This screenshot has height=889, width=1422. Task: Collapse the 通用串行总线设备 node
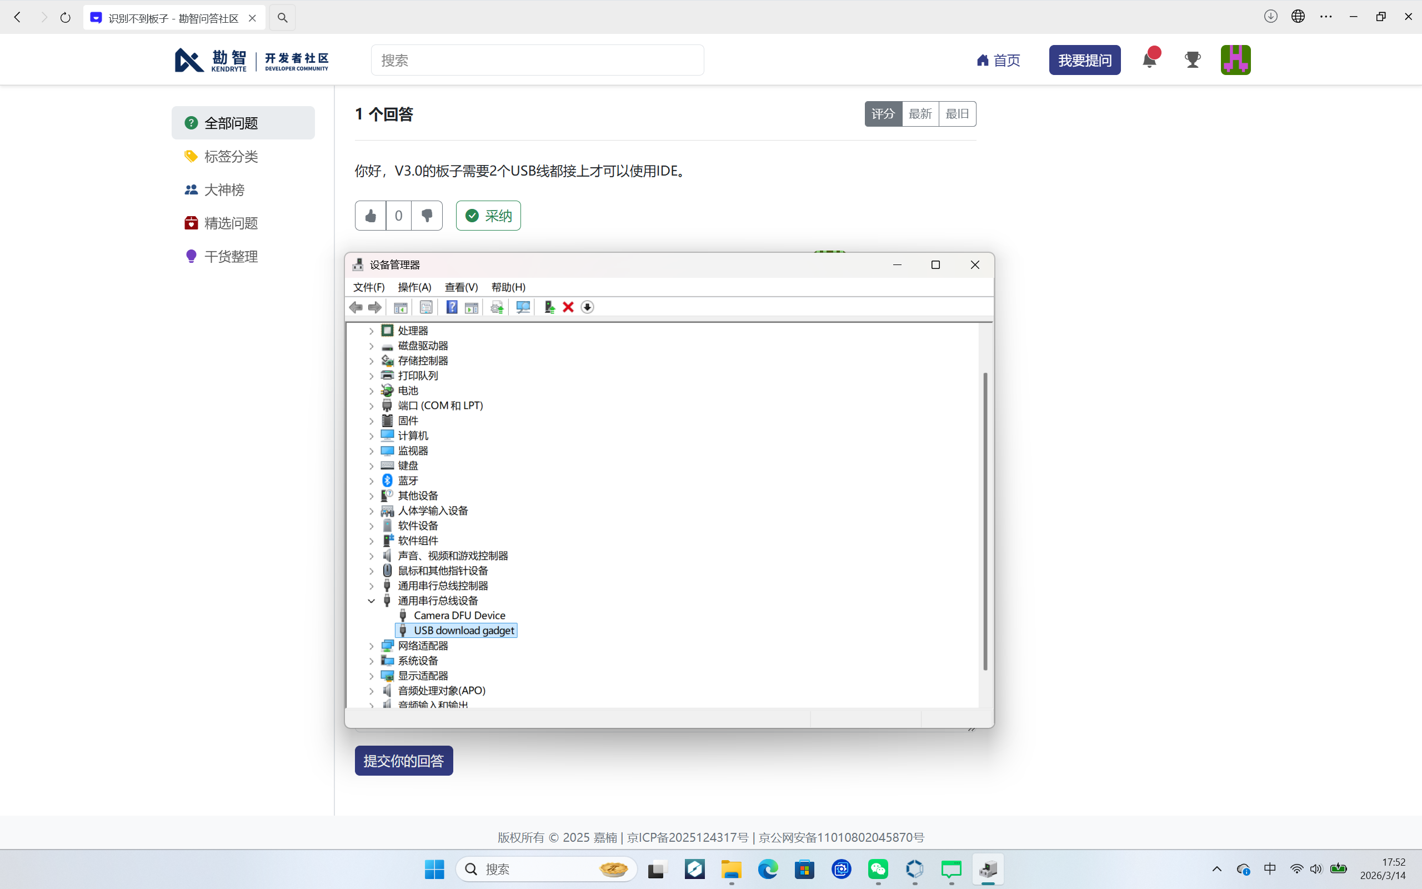tap(372, 601)
